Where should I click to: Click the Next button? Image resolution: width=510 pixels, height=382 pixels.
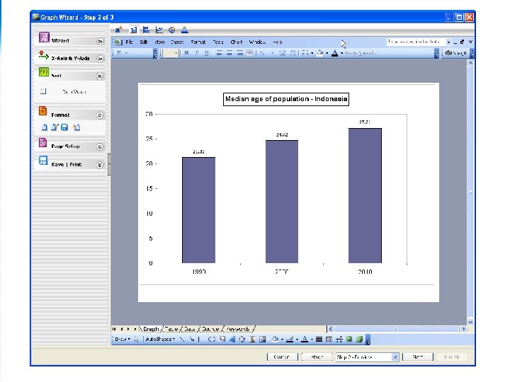418,357
